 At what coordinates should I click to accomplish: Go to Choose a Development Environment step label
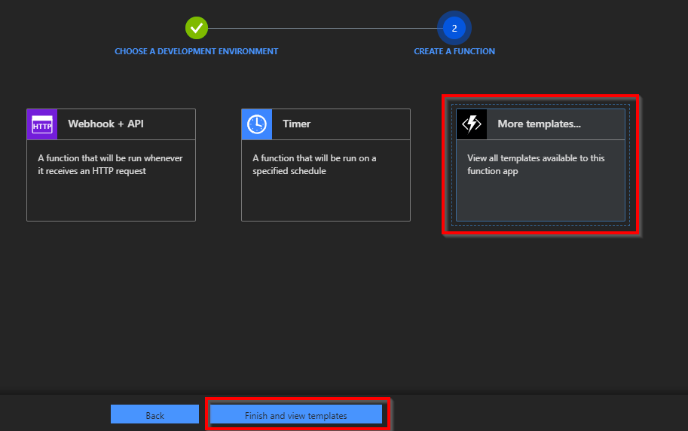tap(196, 51)
